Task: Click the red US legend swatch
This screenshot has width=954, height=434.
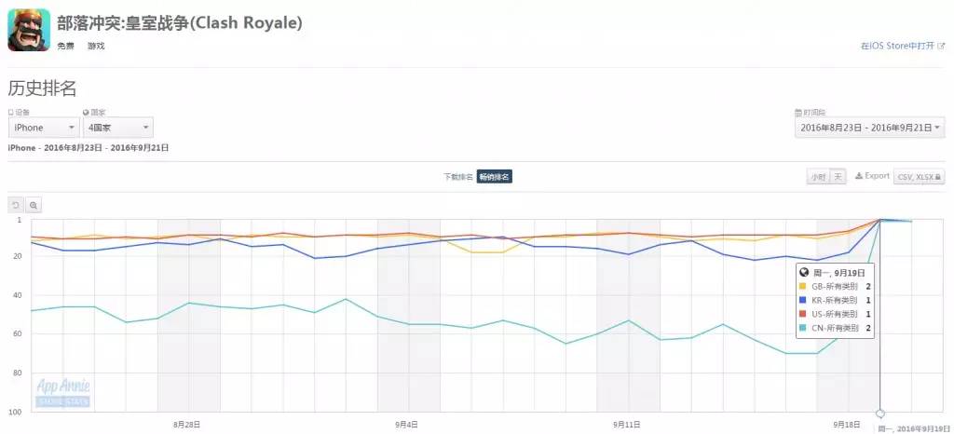Action: click(803, 314)
